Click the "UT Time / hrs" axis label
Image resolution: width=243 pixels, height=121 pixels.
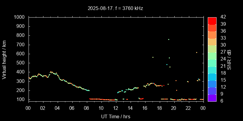coord(116,116)
